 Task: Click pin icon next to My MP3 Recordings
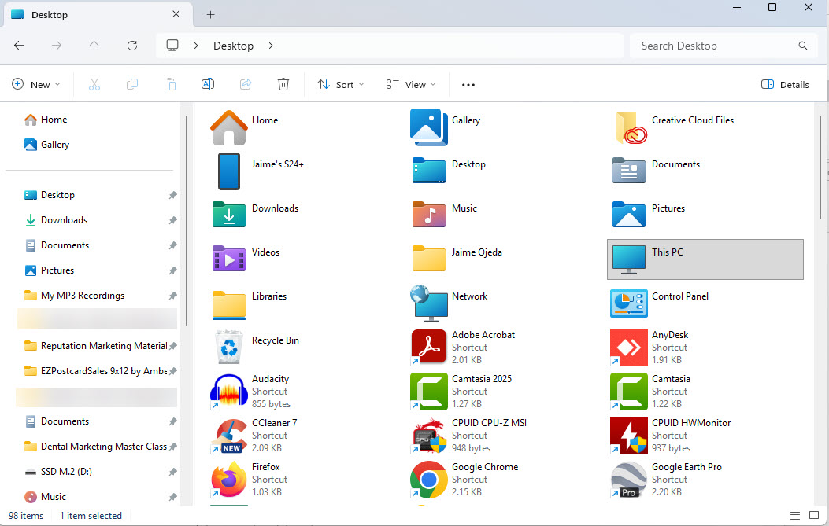tap(172, 296)
